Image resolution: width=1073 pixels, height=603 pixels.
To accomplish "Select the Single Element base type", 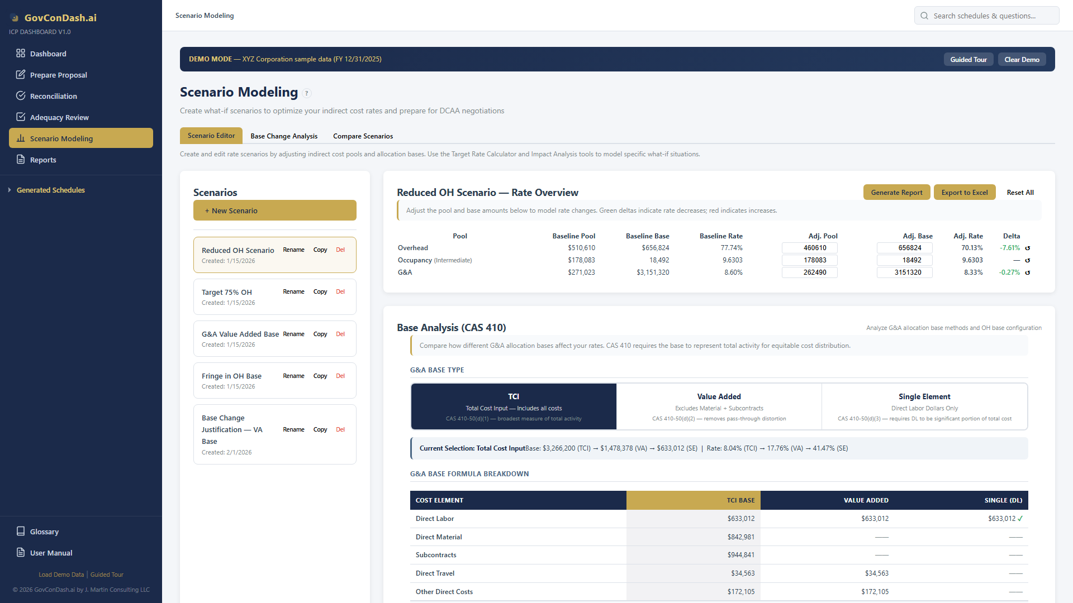I will click(x=924, y=406).
